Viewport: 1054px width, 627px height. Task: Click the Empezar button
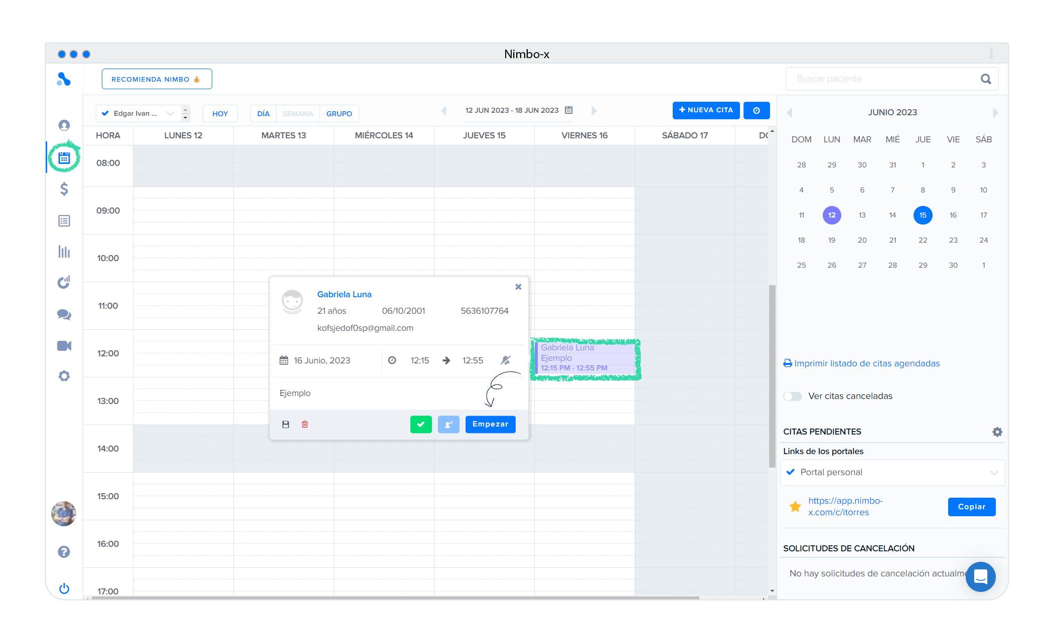(x=490, y=425)
